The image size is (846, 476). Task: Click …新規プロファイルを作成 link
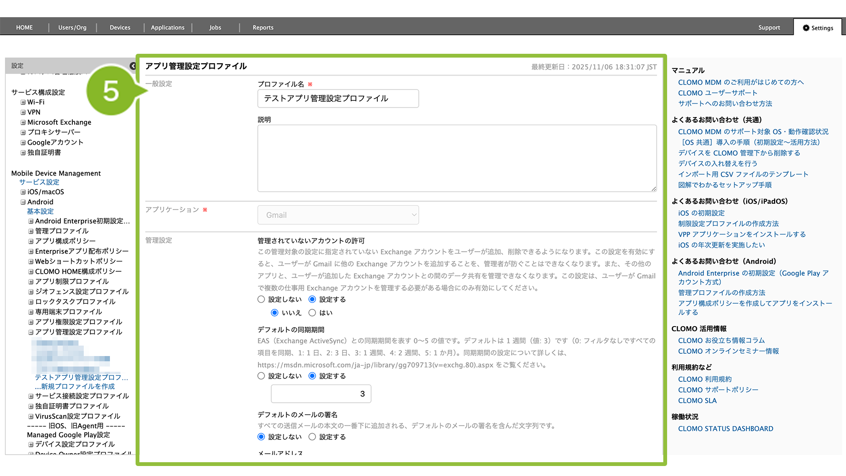[75, 387]
